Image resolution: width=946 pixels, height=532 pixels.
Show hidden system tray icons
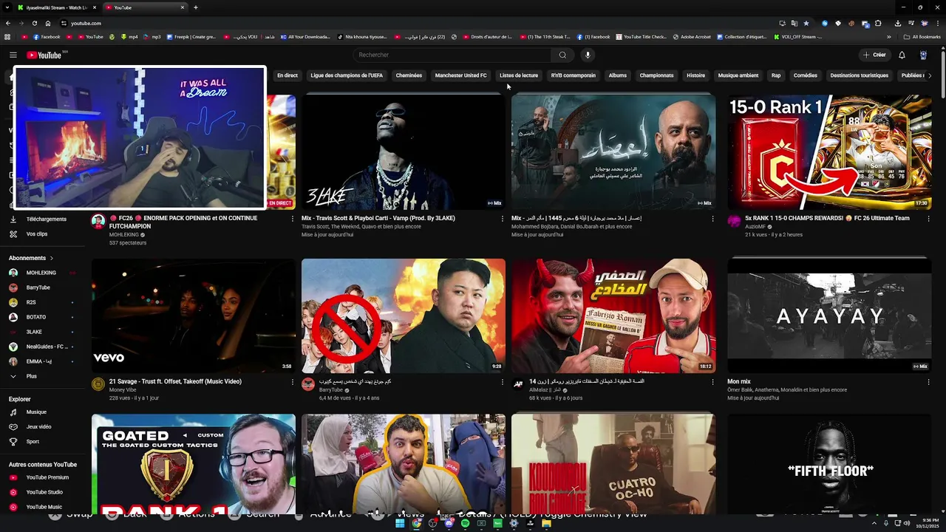pos(875,523)
